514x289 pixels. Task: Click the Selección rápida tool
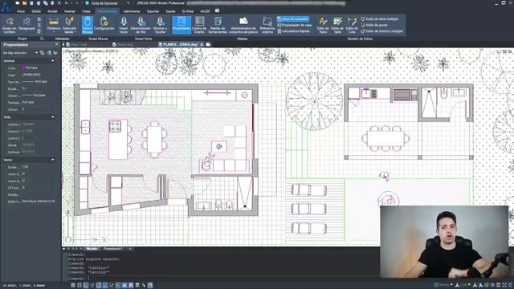point(70,25)
